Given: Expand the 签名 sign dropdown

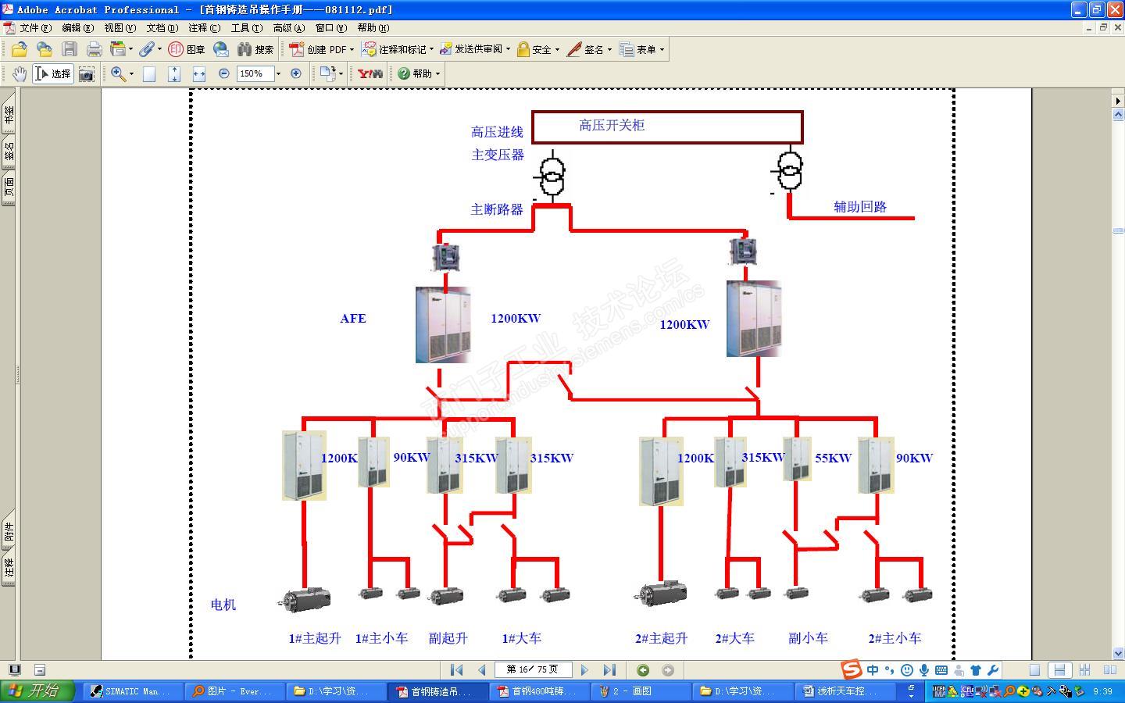Looking at the screenshot, I should 609,49.
